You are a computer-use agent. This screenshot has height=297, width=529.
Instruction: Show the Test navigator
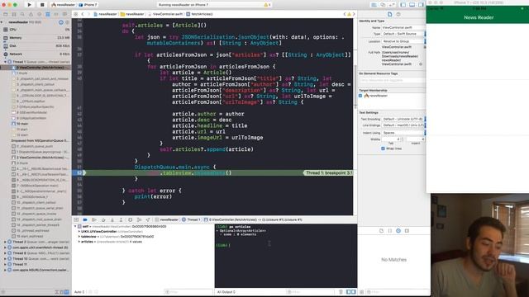pyautogui.click(x=39, y=14)
